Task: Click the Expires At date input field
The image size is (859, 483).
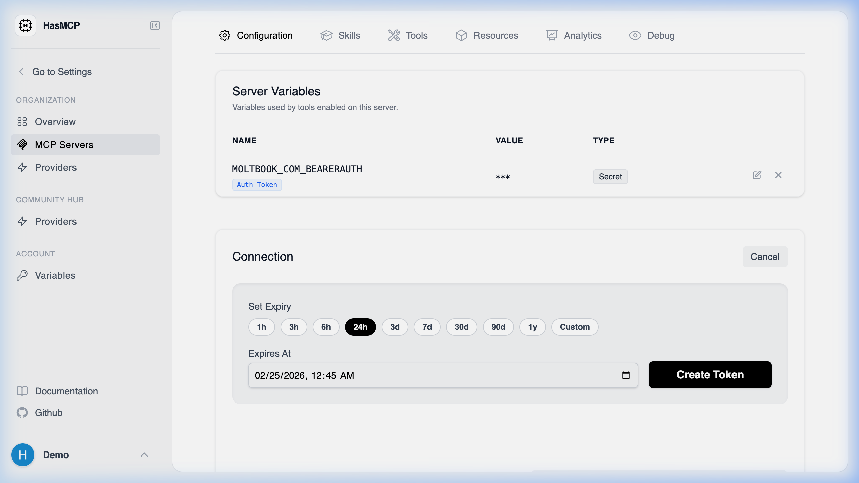Action: tap(403, 375)
